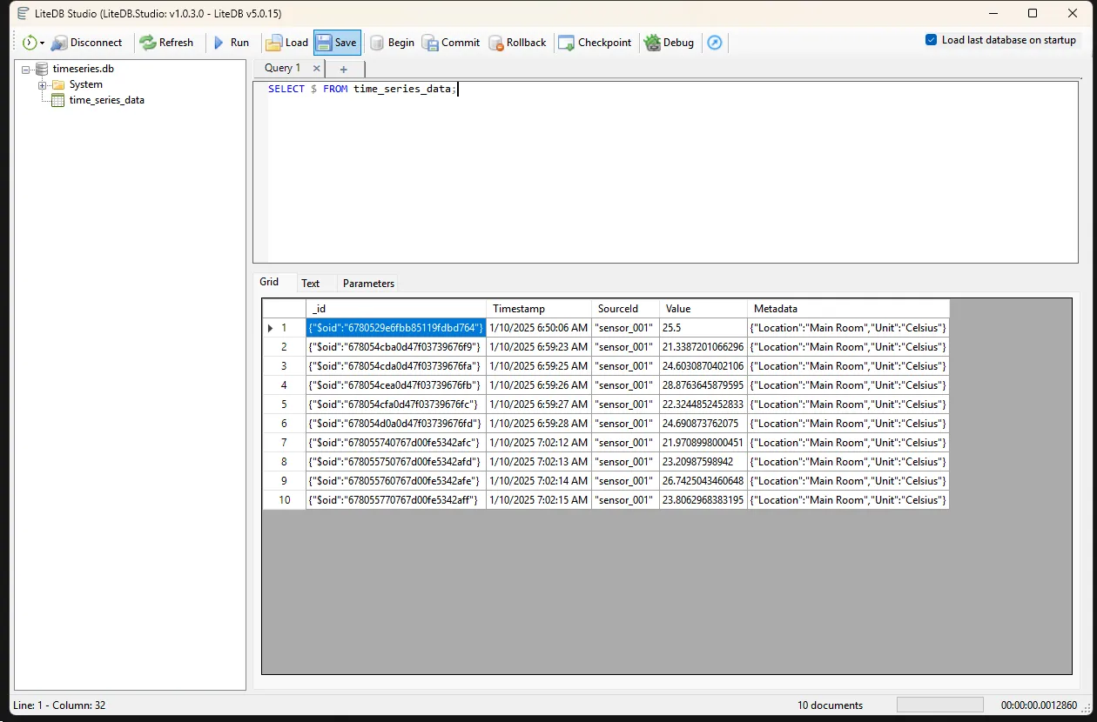The image size is (1097, 722).
Task: Add a new query tab
Action: click(344, 69)
